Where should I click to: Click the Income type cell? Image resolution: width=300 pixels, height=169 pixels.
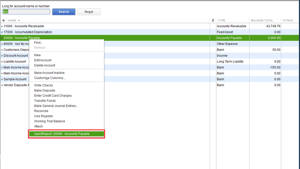coord(222,56)
